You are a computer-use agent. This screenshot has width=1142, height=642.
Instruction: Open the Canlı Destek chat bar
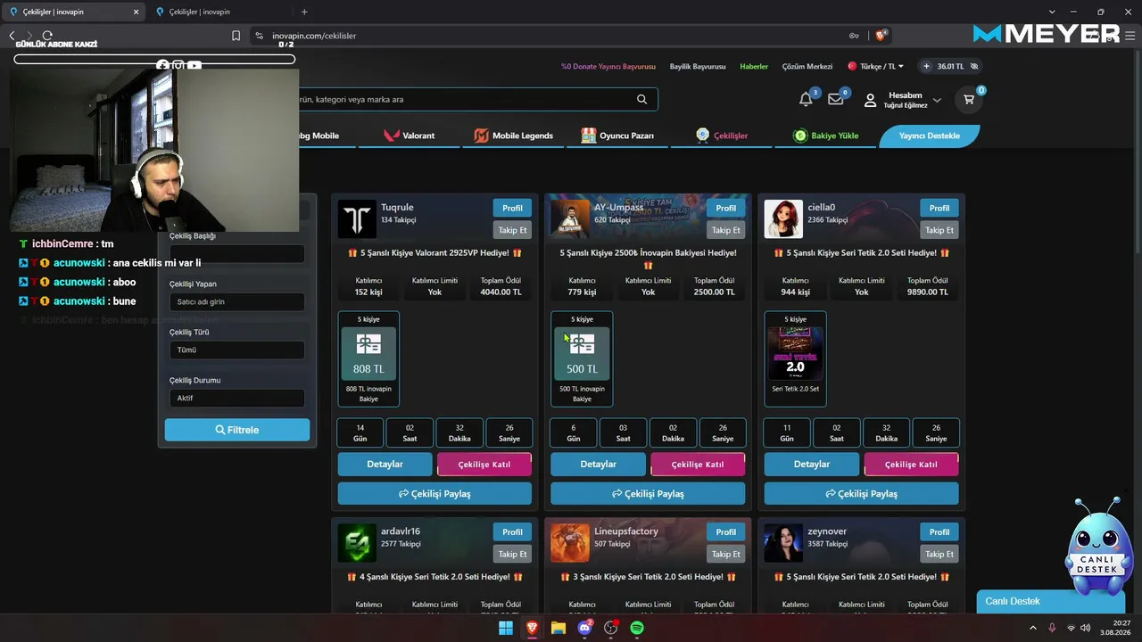[1051, 601]
